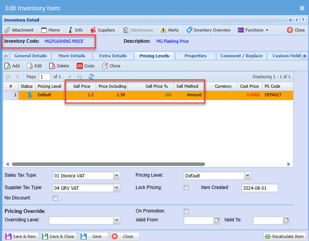Clone the selected pricing level

[111, 66]
